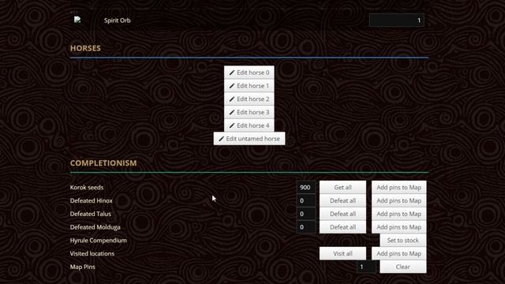Click the Defeated Talus count field
505x284 pixels.
point(305,214)
